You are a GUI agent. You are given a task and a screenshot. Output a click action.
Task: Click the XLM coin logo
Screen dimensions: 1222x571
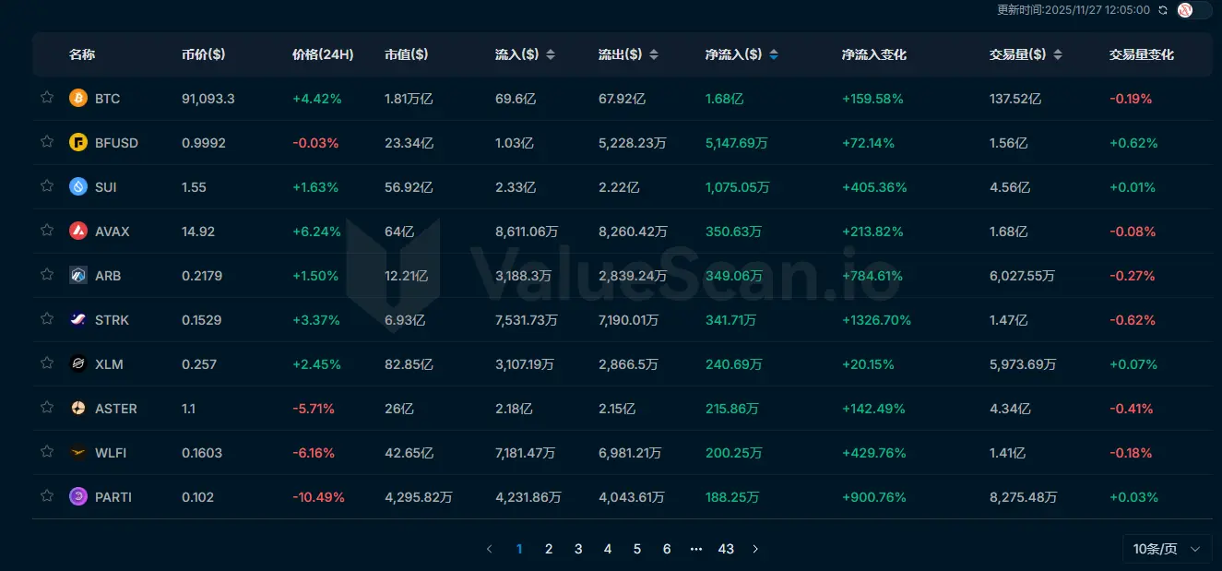[x=78, y=363]
